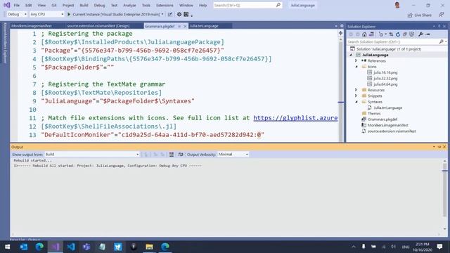Screen dimensions: 450x253
Task: Click Sync with Active Document icon
Action: [391, 34]
